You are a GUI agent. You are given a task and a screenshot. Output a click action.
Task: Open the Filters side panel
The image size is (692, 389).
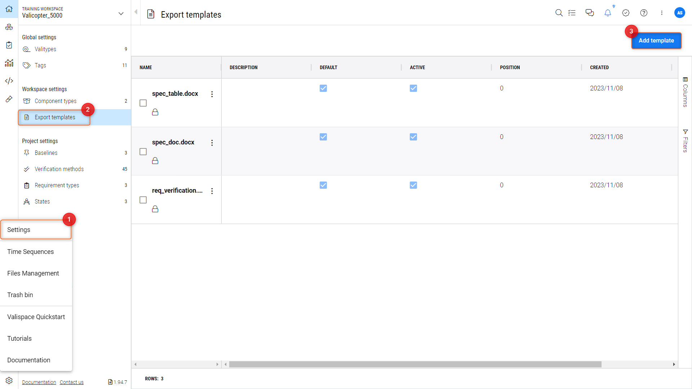(x=685, y=141)
